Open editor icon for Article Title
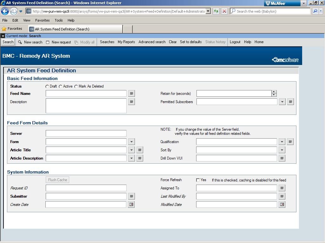 140,150
